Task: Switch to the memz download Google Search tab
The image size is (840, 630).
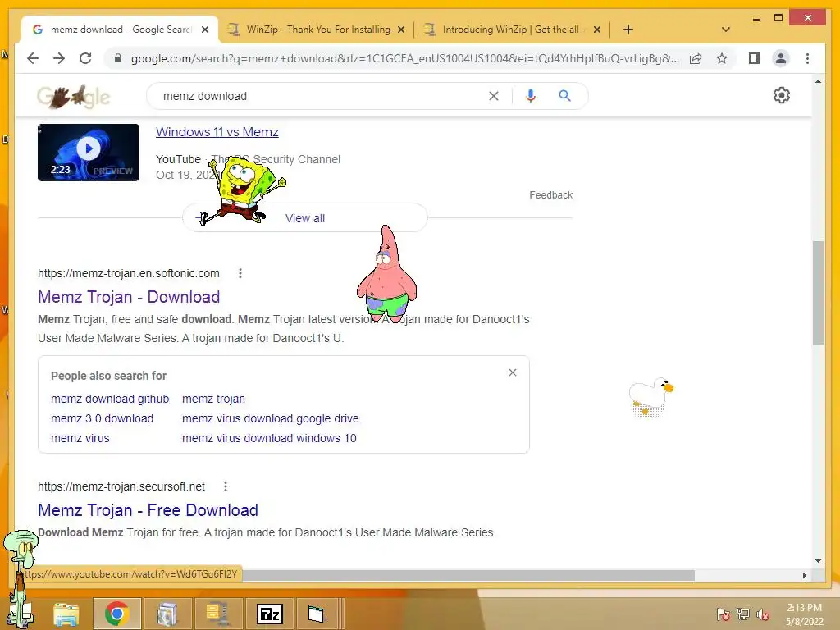Action: click(120, 30)
